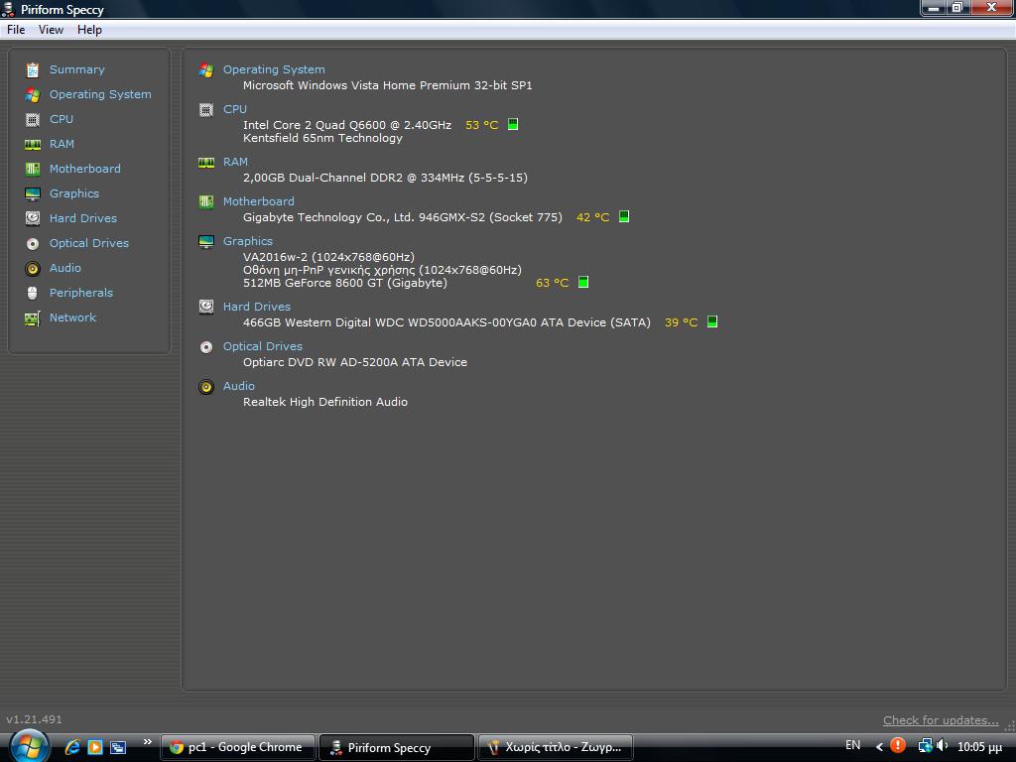
Task: Click the Realtek High Definition Audio text
Action: pyautogui.click(x=325, y=402)
